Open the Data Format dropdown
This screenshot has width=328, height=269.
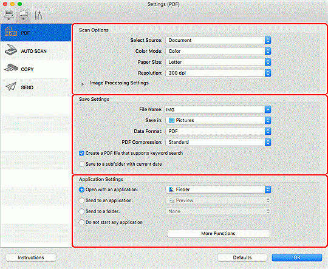pos(218,131)
